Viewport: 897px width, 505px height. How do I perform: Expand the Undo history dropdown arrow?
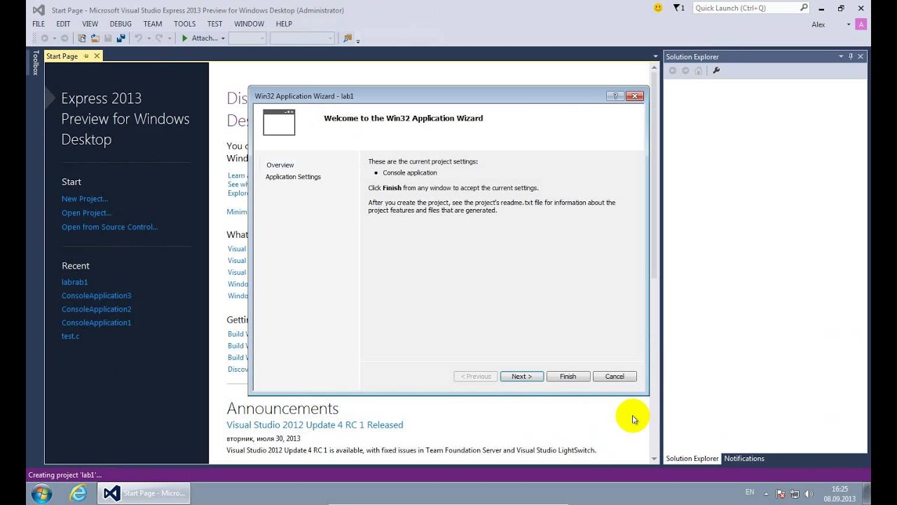148,38
